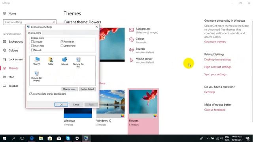This screenshot has height=142, width=253.
Task: Enable the User's Files checkbox
Action: pyautogui.click(x=32, y=46)
